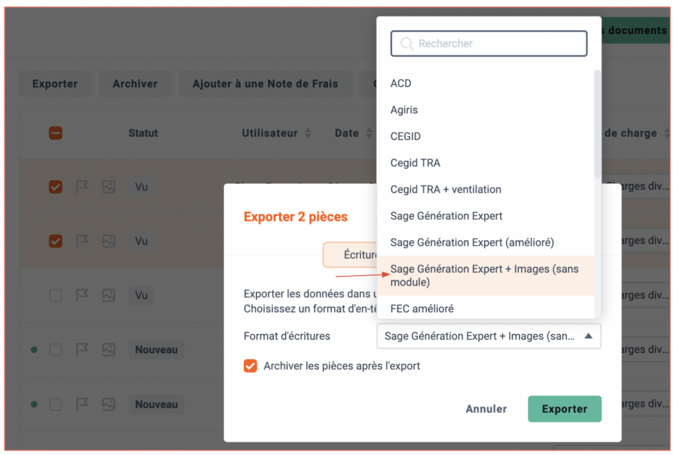Click the magnifier icon in the search box
The height and width of the screenshot is (455, 677).
pyautogui.click(x=407, y=44)
